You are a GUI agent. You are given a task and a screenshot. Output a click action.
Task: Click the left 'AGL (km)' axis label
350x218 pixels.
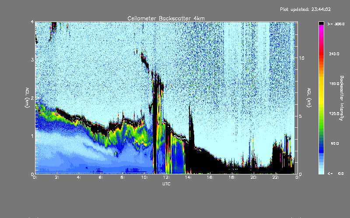tap(27, 98)
